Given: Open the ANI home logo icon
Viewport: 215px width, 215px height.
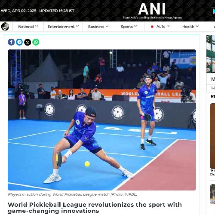Looking at the screenshot, I should tap(5, 27).
